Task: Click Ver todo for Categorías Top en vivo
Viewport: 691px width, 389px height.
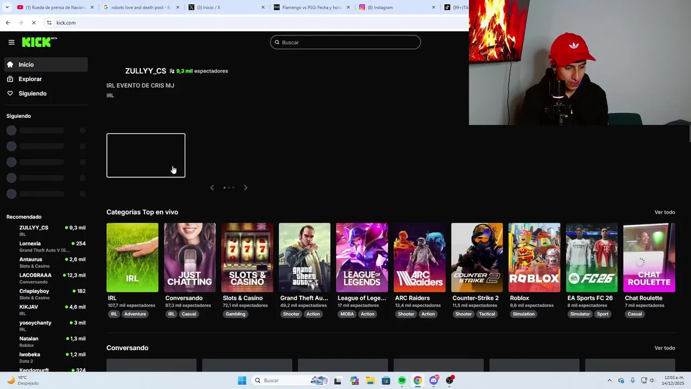Action: point(665,212)
